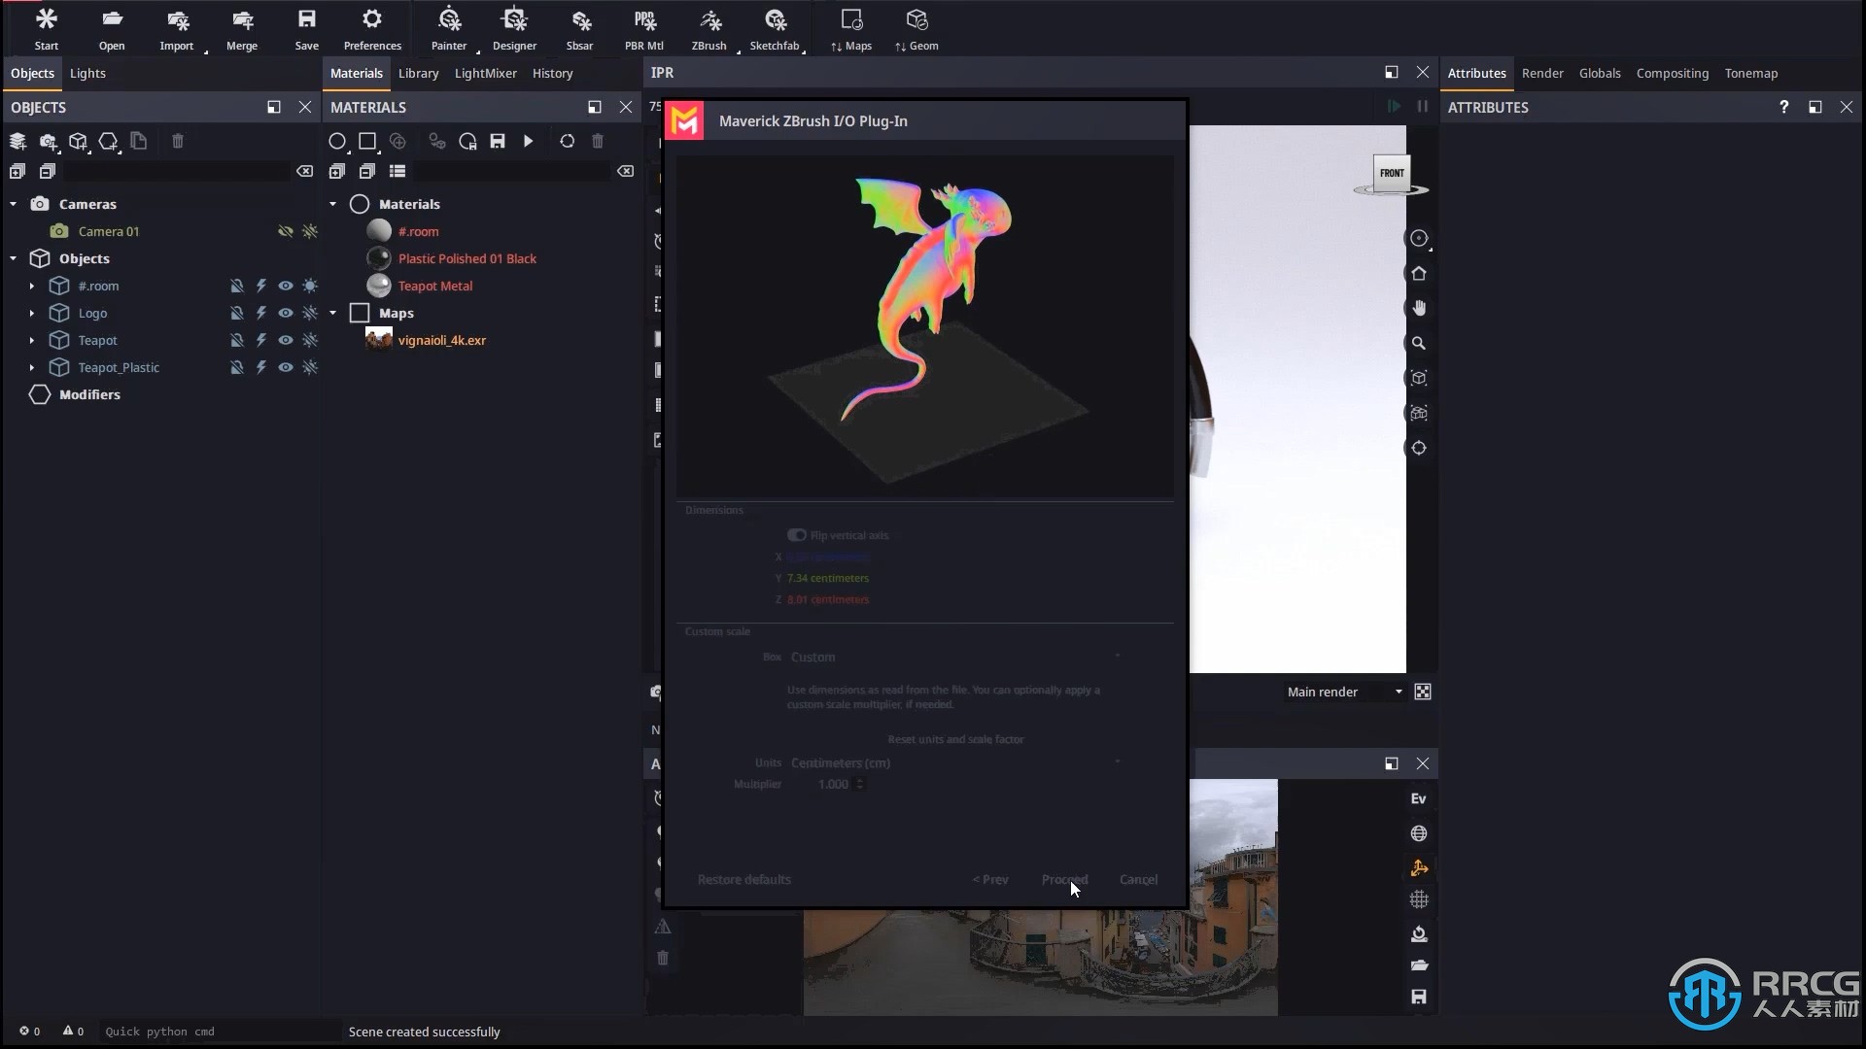Click the Import toolbar icon
Viewport: 1866px width, 1049px height.
177,28
